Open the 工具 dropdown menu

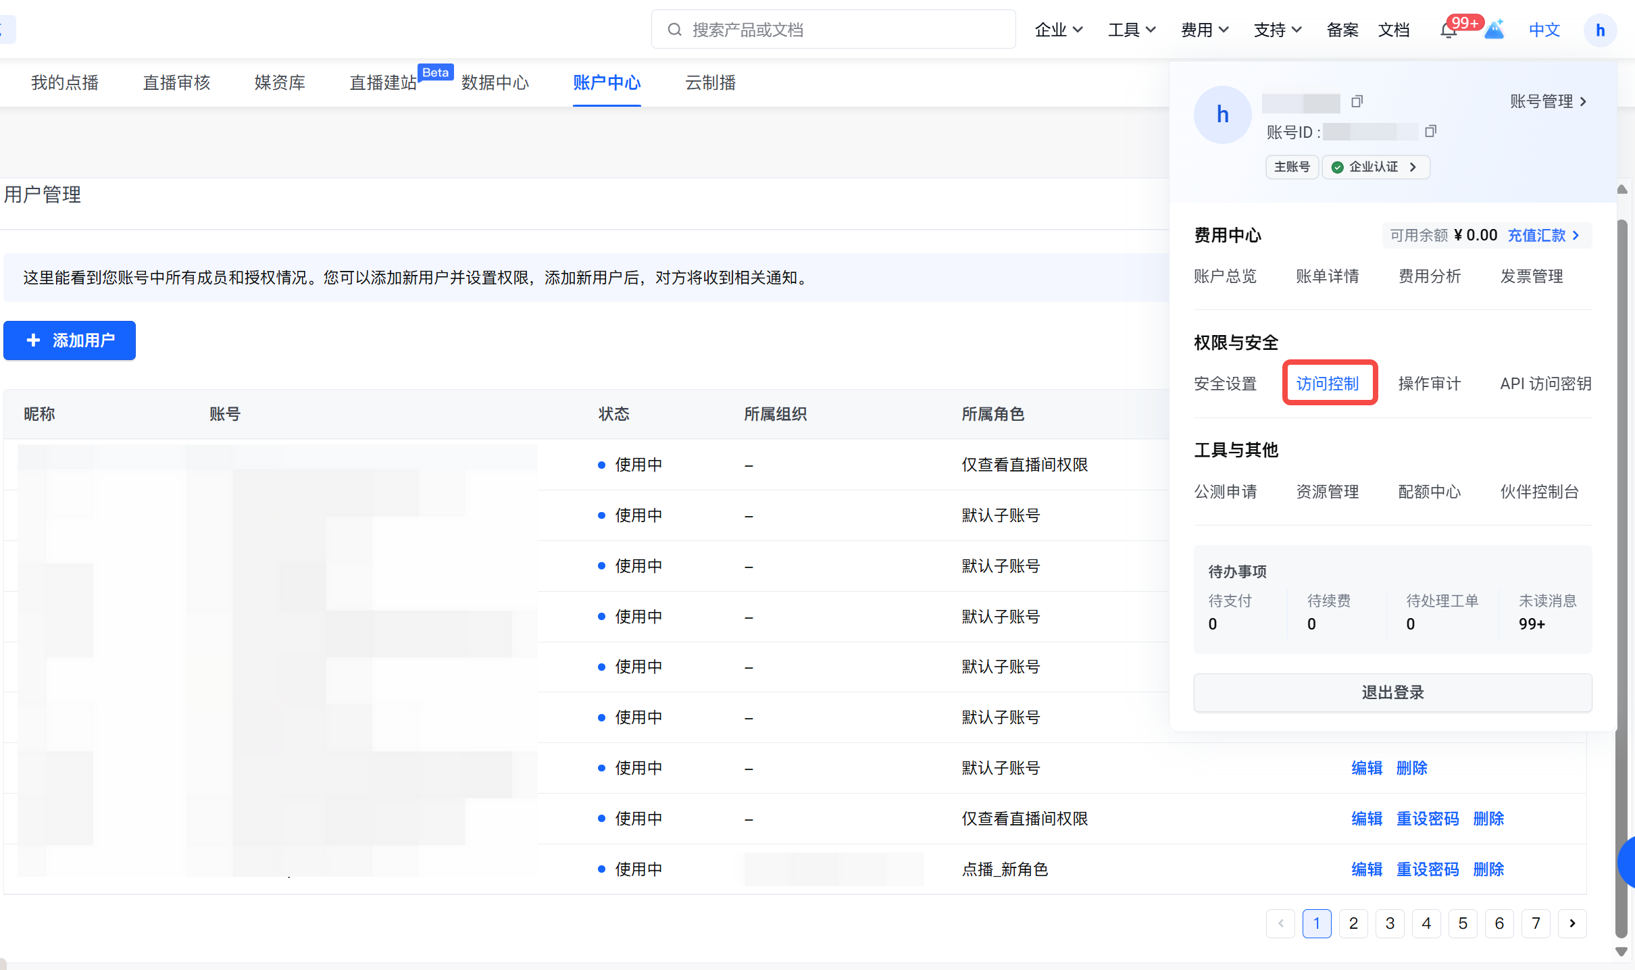[1132, 30]
